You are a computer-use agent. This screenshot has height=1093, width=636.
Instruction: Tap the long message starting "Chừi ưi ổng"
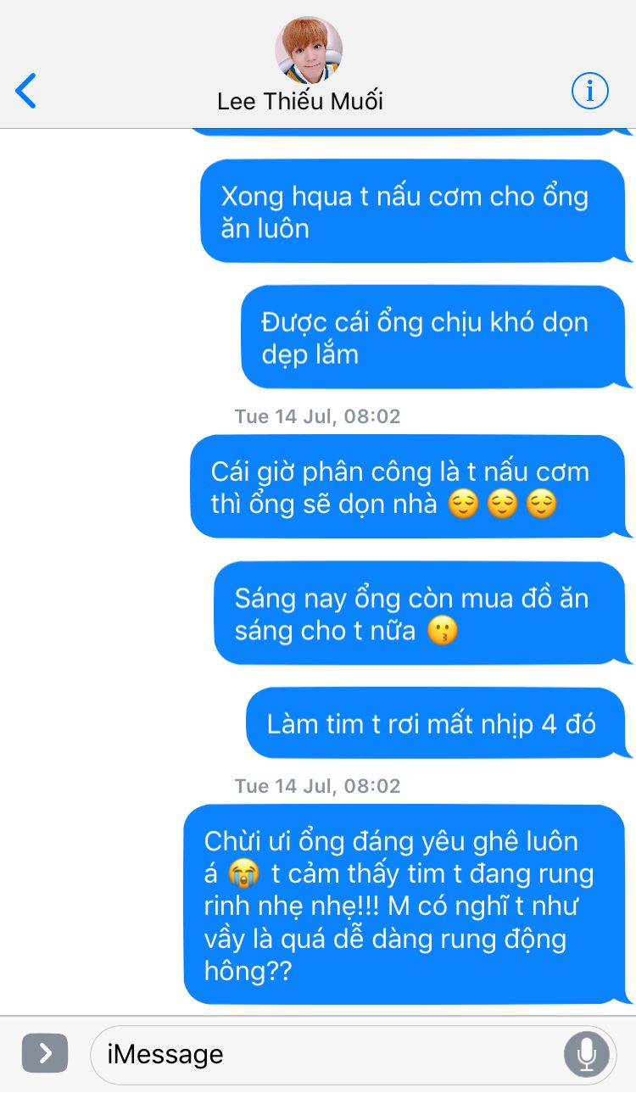point(404,905)
